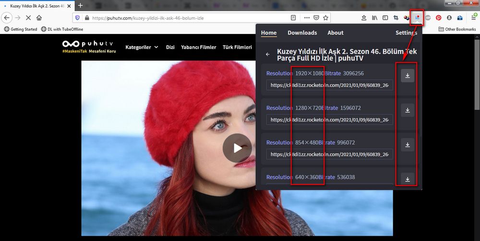Close the Kuzey Yıldızı tab

point(69,6)
